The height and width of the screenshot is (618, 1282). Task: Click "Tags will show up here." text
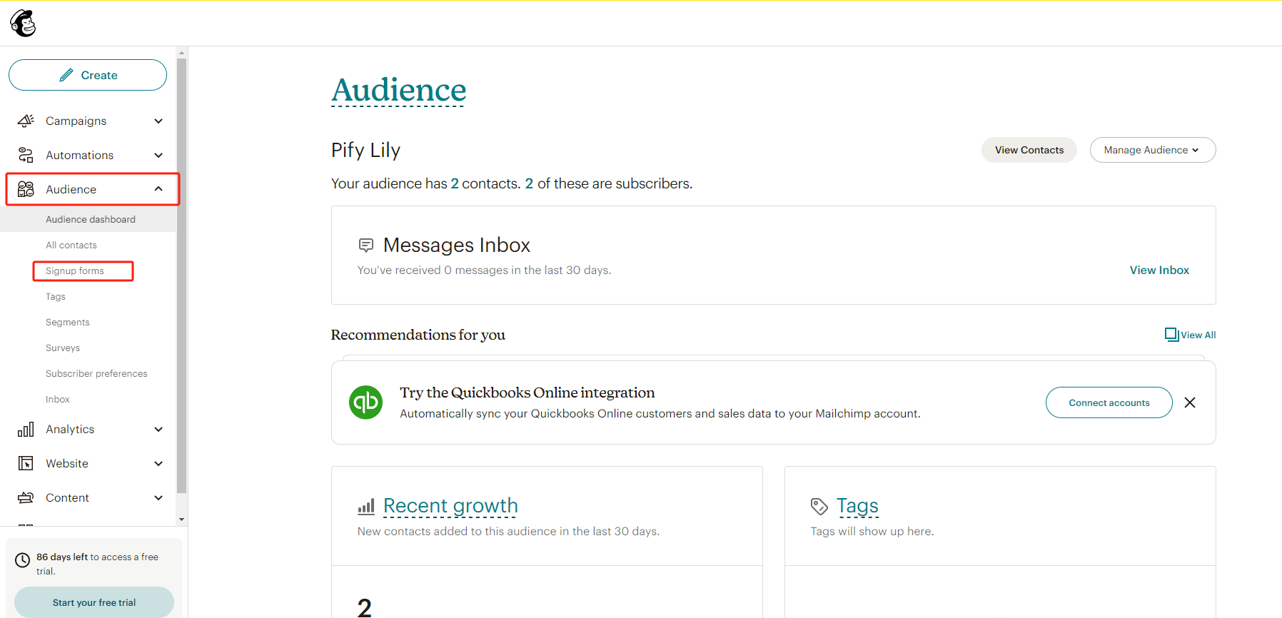click(x=872, y=531)
